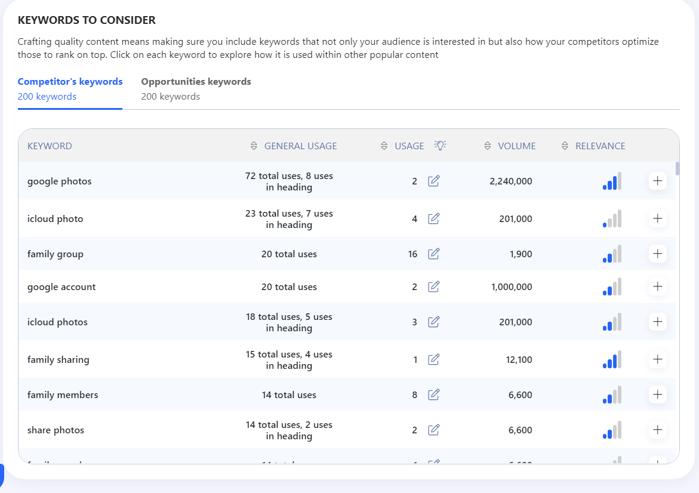Open the share photos keyword
Image resolution: width=699 pixels, height=493 pixels.
pyautogui.click(x=56, y=430)
